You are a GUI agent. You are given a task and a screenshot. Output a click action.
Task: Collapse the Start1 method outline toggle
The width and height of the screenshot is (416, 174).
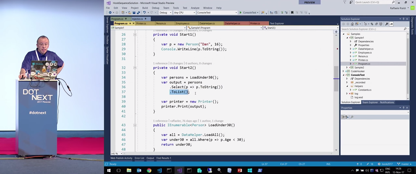tap(135, 34)
